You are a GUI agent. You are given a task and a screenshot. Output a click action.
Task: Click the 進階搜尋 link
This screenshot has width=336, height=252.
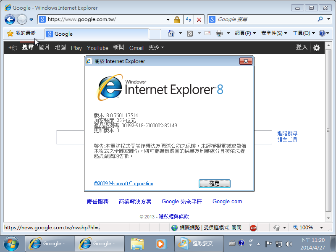pos(287,134)
